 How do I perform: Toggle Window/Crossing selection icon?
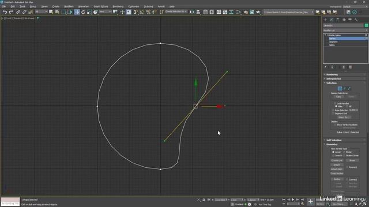pyautogui.click(x=70, y=12)
